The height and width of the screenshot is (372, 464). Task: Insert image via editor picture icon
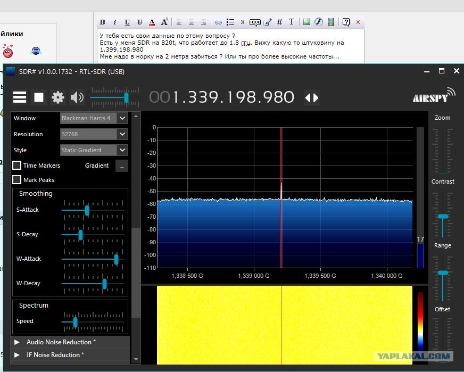click(306, 22)
